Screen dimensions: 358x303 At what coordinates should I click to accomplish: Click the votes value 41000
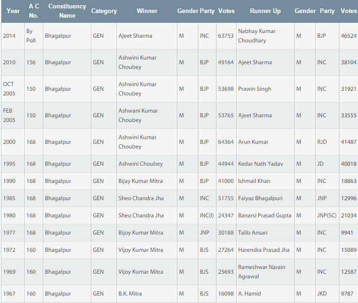coord(226,181)
